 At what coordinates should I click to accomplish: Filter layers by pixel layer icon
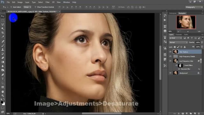(x=185, y=38)
